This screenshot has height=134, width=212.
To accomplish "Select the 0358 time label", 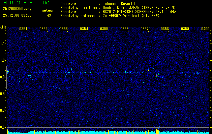I will click(165, 28).
